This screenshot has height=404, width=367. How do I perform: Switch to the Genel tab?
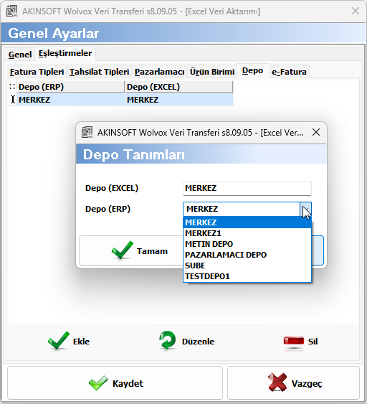(20, 55)
